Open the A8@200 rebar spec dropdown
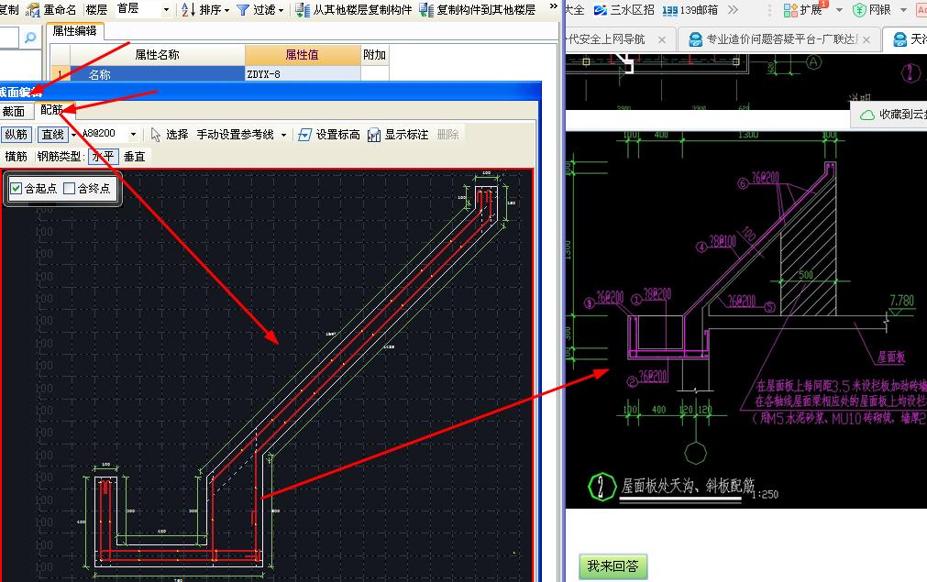The width and height of the screenshot is (927, 582). tap(133, 134)
